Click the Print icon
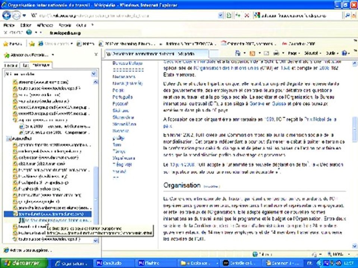 [276, 53]
